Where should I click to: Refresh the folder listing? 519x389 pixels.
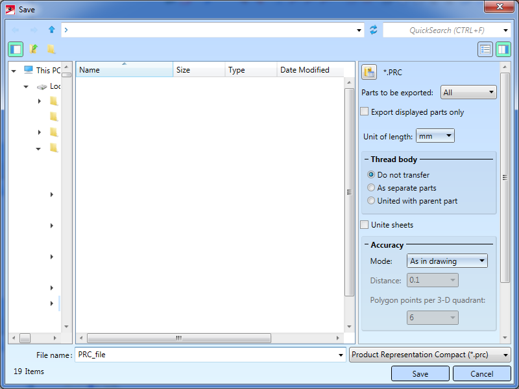[374, 30]
